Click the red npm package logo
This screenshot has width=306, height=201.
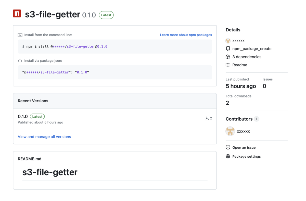(x=17, y=14)
